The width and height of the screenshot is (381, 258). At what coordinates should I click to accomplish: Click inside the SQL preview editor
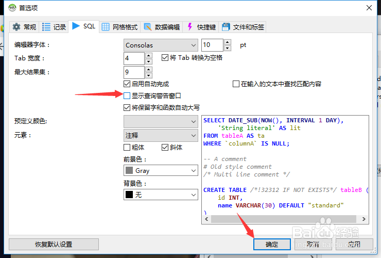[x=285, y=166]
